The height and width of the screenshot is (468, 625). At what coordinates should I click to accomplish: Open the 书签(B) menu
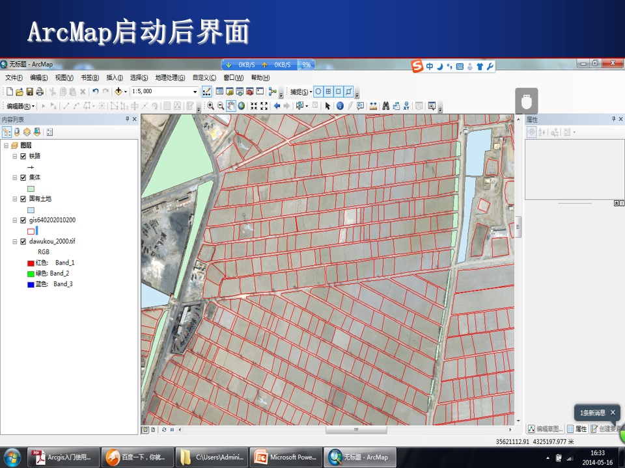click(90, 77)
